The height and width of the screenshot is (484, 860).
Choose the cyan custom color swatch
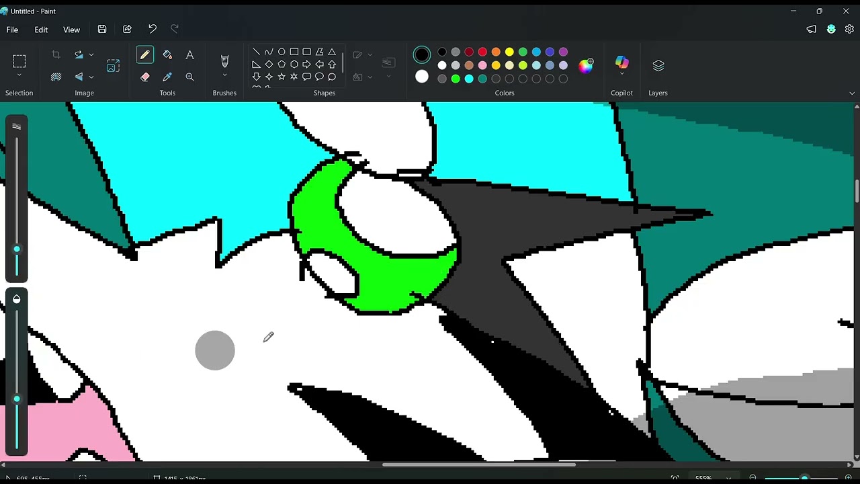pos(469,79)
